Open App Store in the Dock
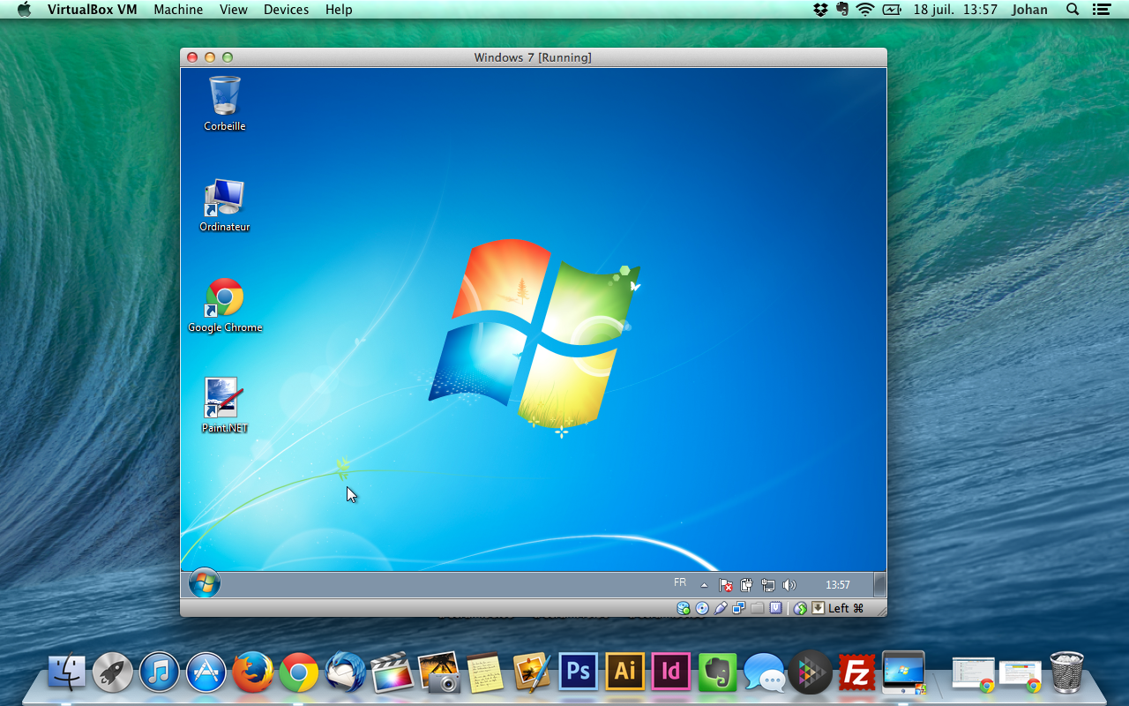Screen dimensions: 1129x706 (x=206, y=673)
